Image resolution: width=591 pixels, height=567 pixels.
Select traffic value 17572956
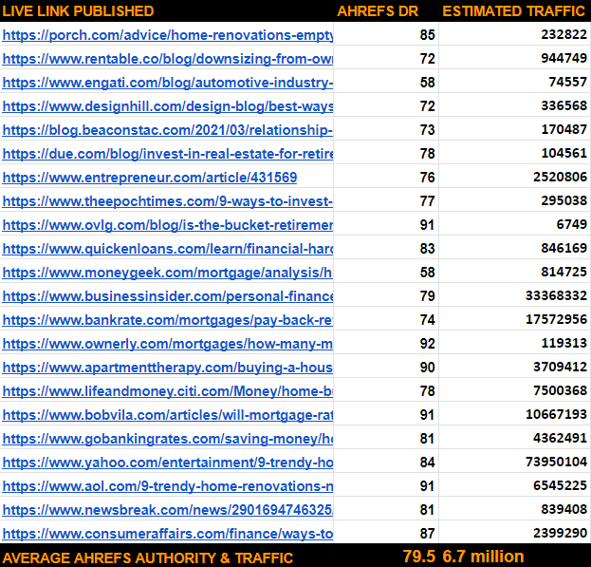coord(556,320)
